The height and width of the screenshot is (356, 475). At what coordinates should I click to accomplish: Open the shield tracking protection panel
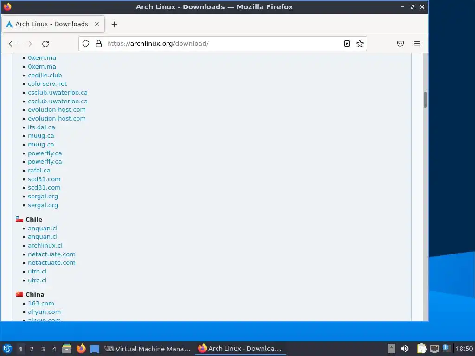[x=86, y=44]
